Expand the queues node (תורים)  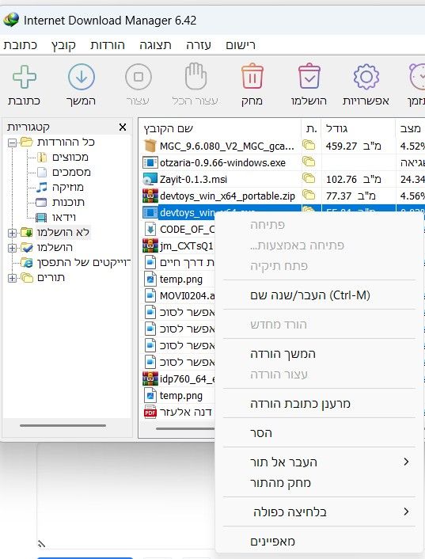tap(12, 278)
